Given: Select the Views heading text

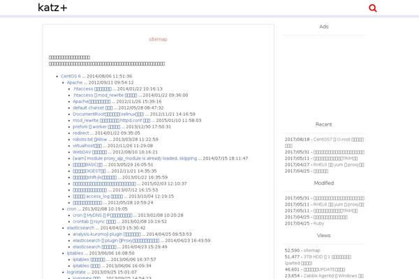Looking at the screenshot, I should pyautogui.click(x=323, y=236).
